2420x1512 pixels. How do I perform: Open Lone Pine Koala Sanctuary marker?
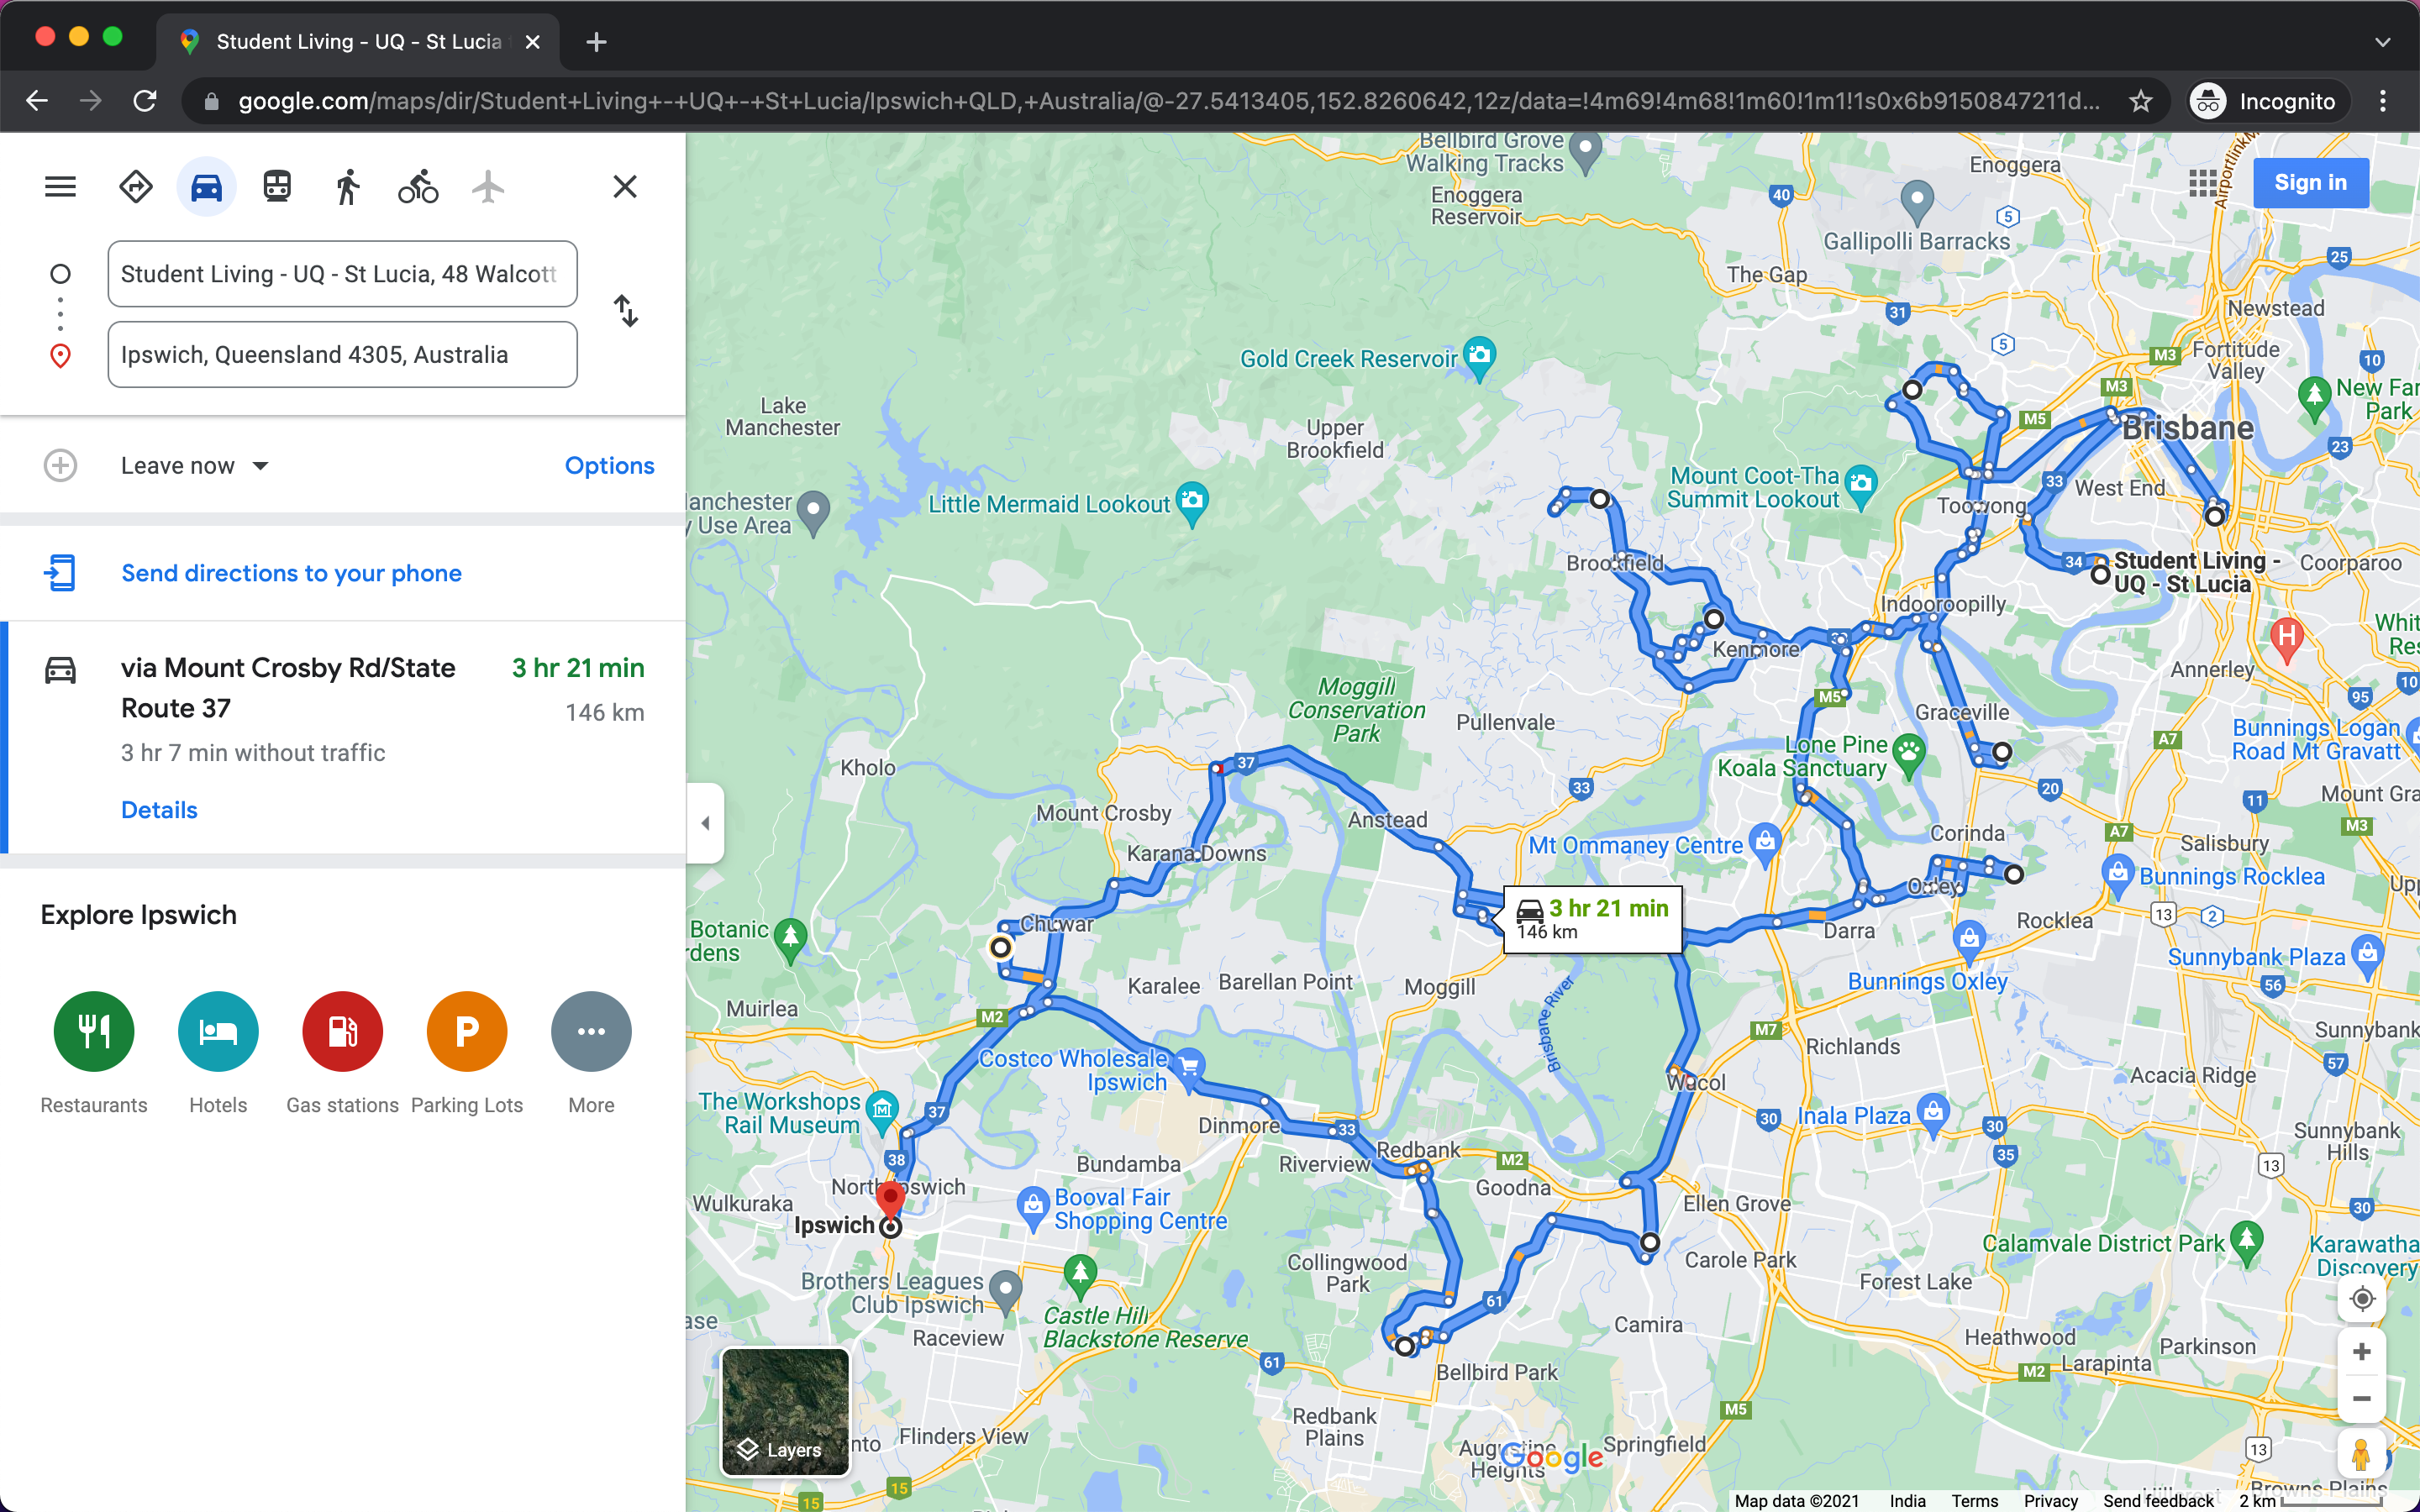click(x=1908, y=757)
